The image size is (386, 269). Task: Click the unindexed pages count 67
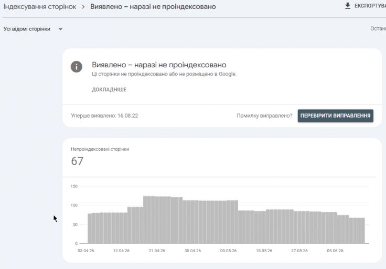click(x=77, y=161)
